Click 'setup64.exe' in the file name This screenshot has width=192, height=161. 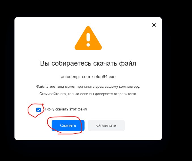click(x=104, y=77)
